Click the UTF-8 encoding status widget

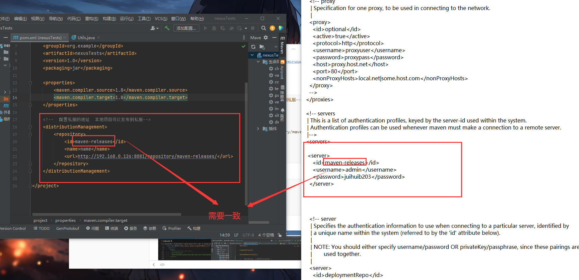pos(248,235)
